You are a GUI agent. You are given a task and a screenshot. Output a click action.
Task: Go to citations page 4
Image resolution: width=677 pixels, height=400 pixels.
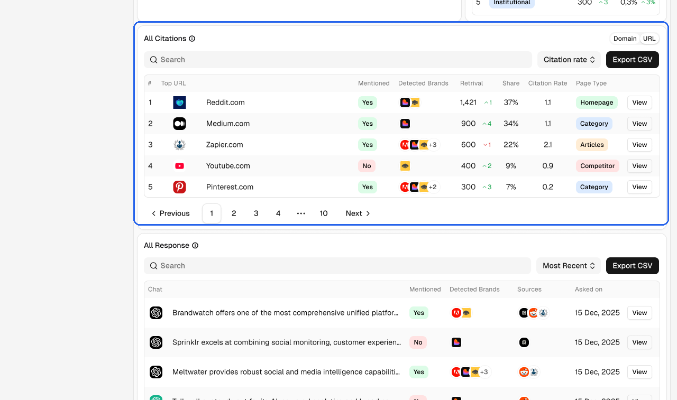278,213
